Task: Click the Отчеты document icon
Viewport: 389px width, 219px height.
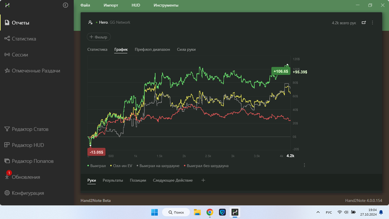Action: (x=7, y=23)
